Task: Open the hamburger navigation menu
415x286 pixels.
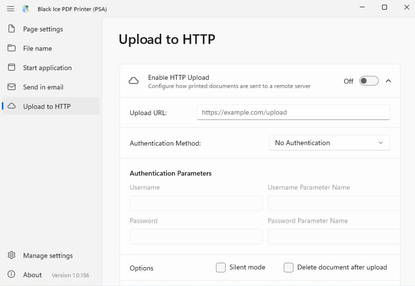Action: click(11, 9)
